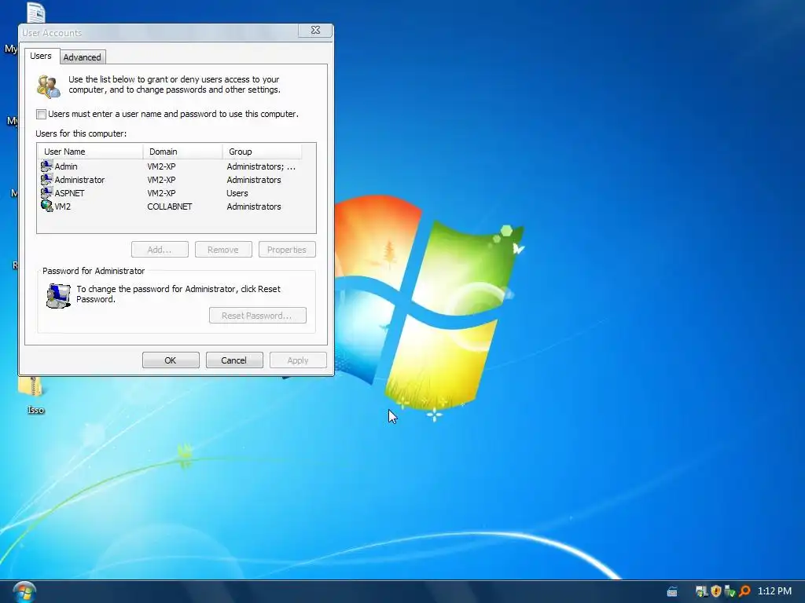The image size is (805, 603).
Task: Select the 'VM2' user name
Action: click(63, 206)
